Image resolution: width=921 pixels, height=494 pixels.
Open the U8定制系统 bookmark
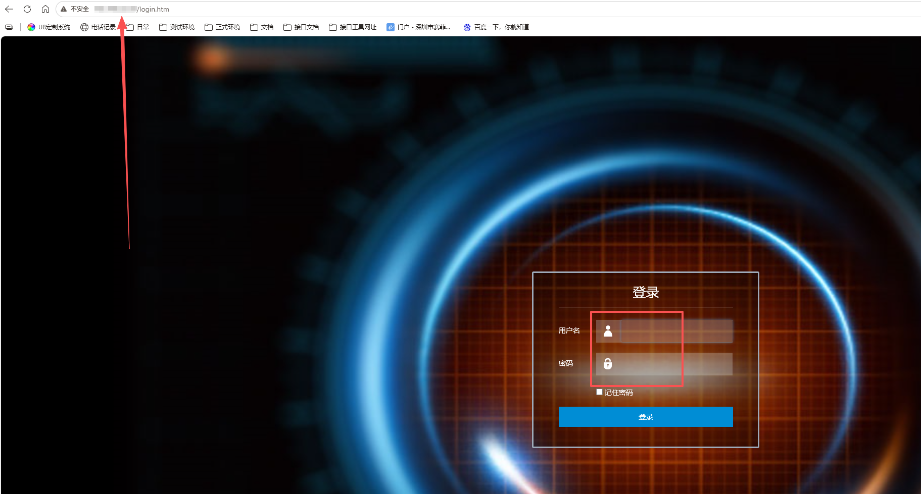click(x=49, y=27)
